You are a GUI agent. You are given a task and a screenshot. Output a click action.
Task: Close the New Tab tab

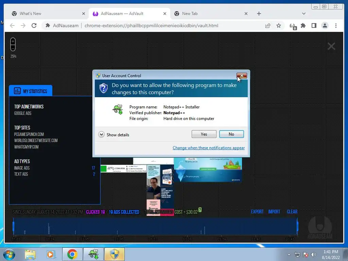coord(246,14)
